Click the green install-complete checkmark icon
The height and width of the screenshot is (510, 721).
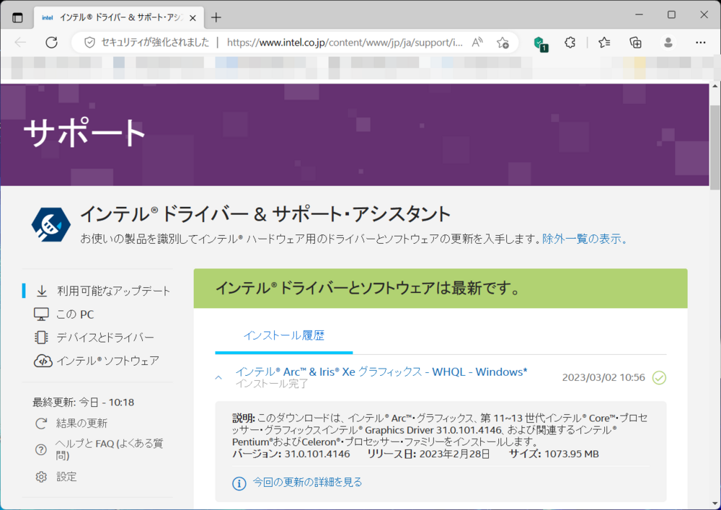point(659,377)
